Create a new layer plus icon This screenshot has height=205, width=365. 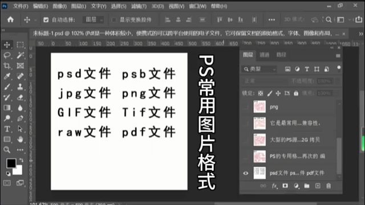[x=318, y=186]
